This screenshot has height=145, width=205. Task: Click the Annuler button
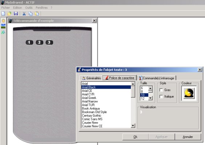point(188,137)
